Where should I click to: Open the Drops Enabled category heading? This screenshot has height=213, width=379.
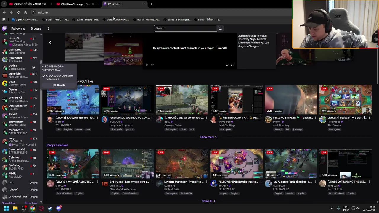57,145
